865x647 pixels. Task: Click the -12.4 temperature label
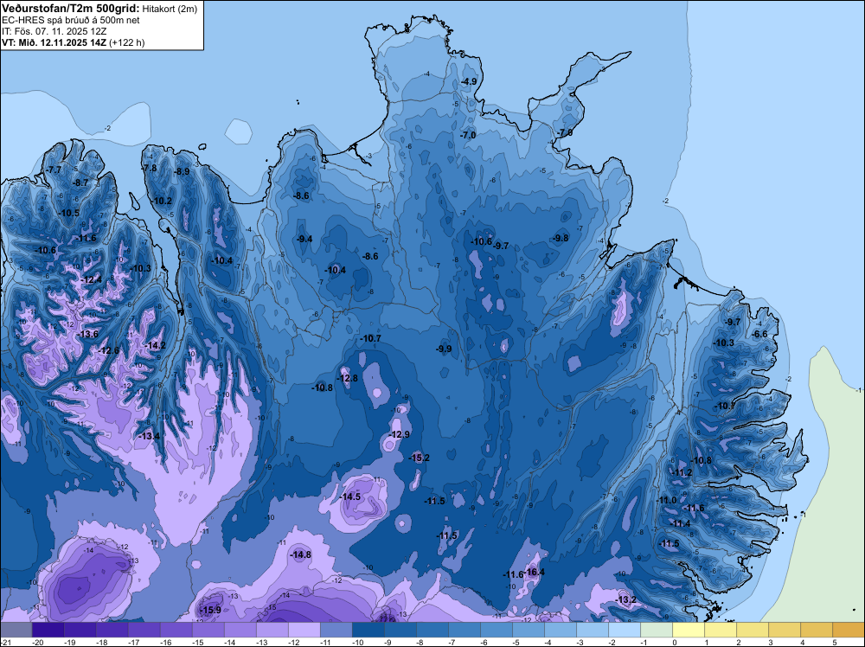pyautogui.click(x=91, y=279)
